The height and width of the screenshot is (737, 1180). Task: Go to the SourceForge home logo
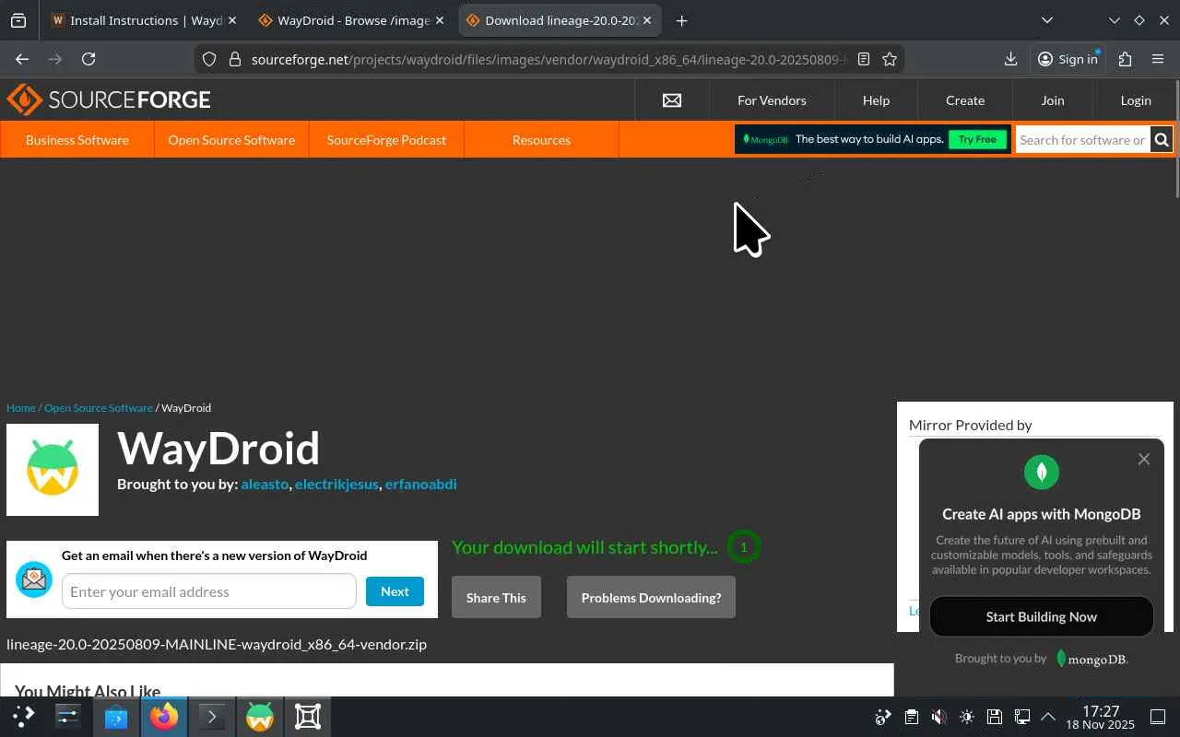109,99
